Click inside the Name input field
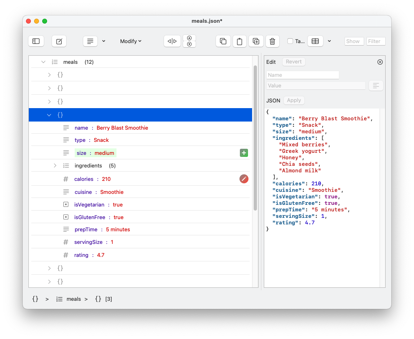 (302, 75)
